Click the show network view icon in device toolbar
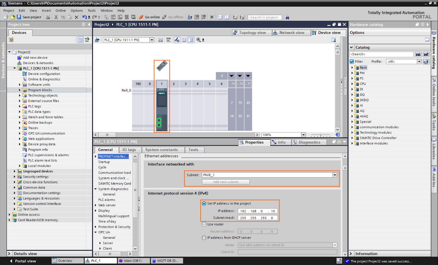The width and height of the screenshot is (438, 265). pos(97,40)
